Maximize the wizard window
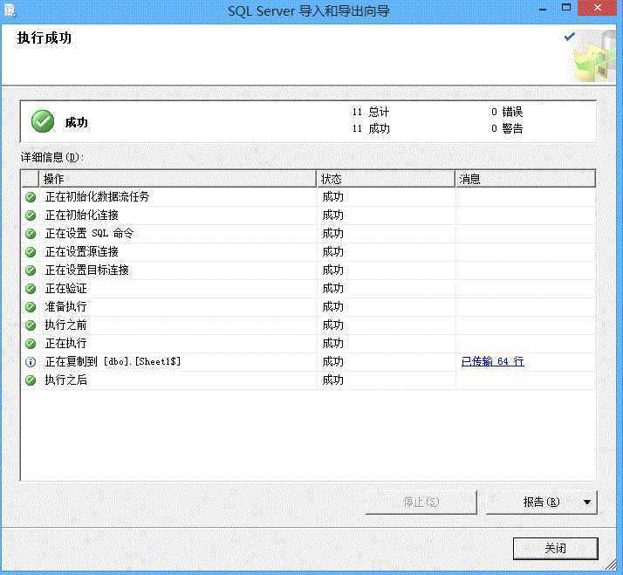Viewport: 623px width, 575px height. click(x=566, y=8)
